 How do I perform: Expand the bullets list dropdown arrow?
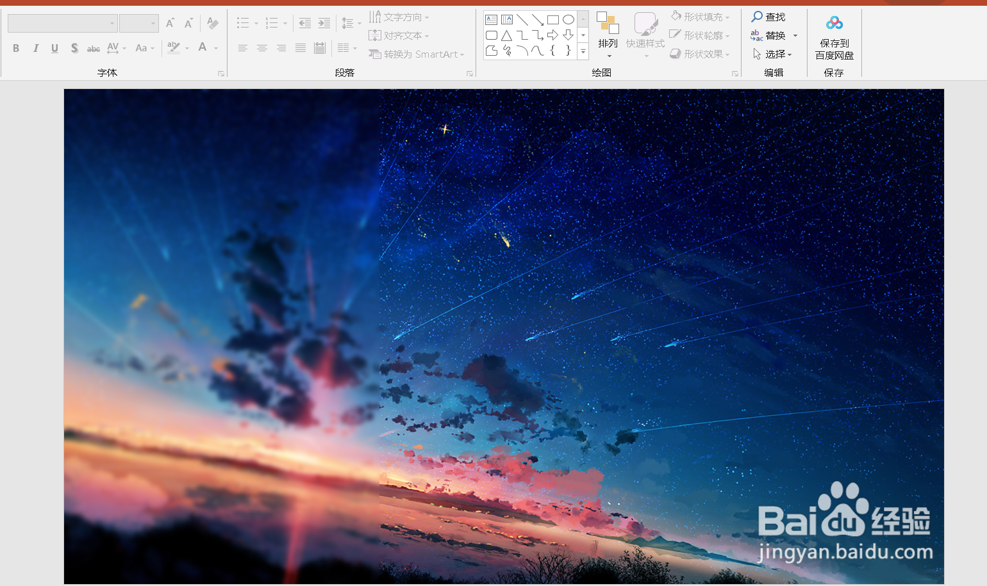[256, 24]
